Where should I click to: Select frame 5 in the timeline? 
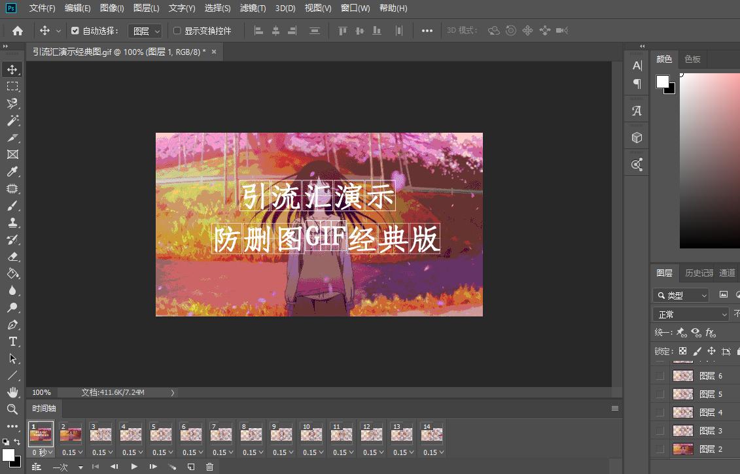click(x=161, y=433)
